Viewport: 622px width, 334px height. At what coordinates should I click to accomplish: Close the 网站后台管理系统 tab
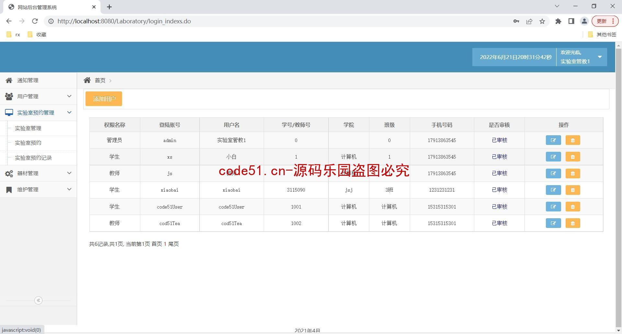(94, 7)
